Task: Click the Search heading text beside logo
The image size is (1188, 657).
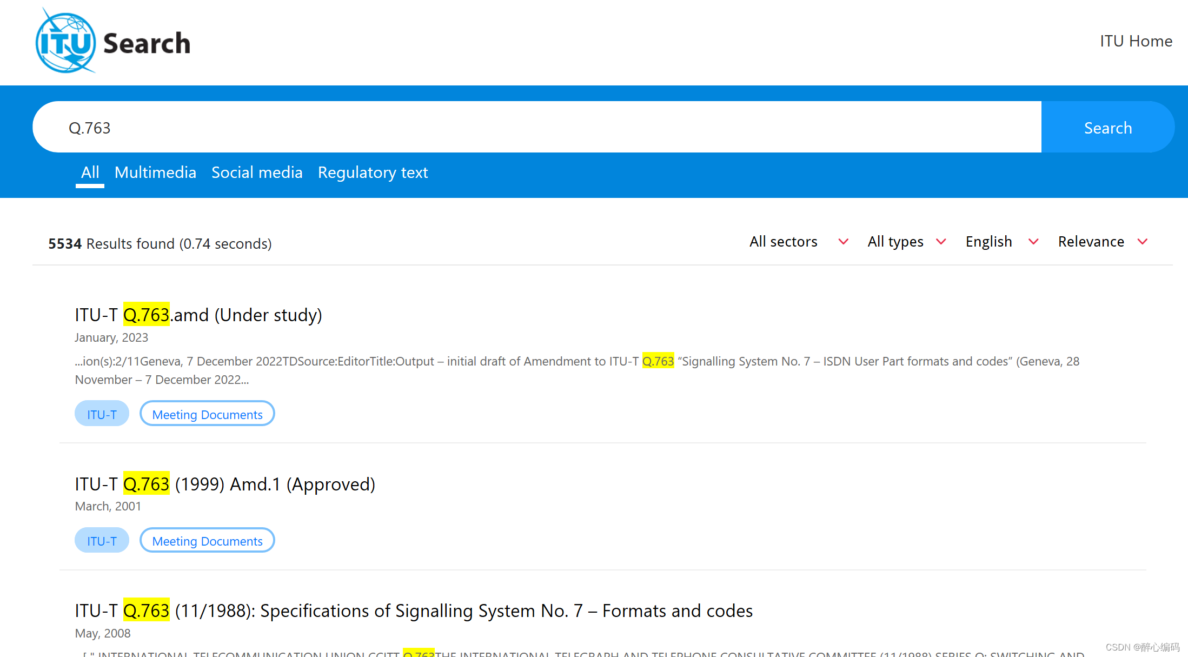Action: (147, 43)
